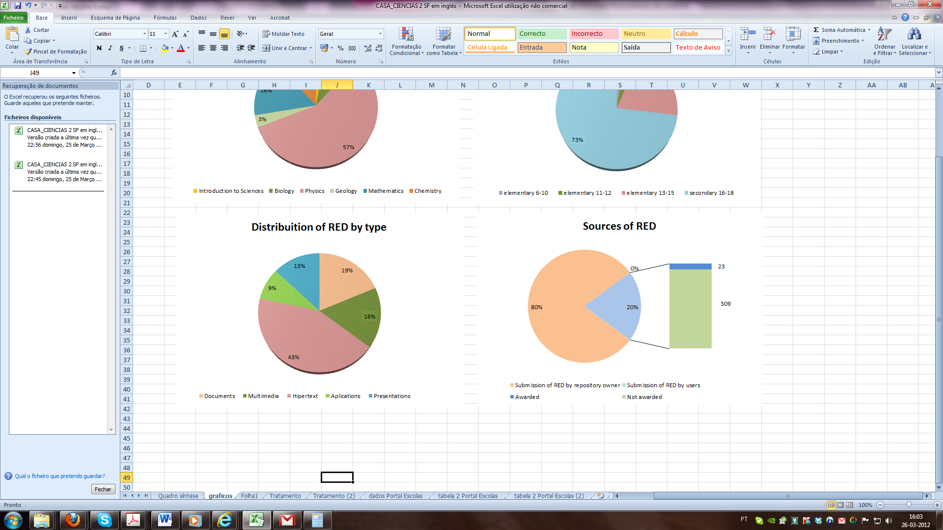Toggle Wrap Text (Moldar Texto)

click(283, 34)
